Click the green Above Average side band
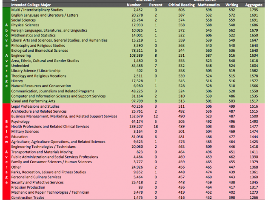The width and height of the screenshot is (268, 200). (x=6, y=55)
